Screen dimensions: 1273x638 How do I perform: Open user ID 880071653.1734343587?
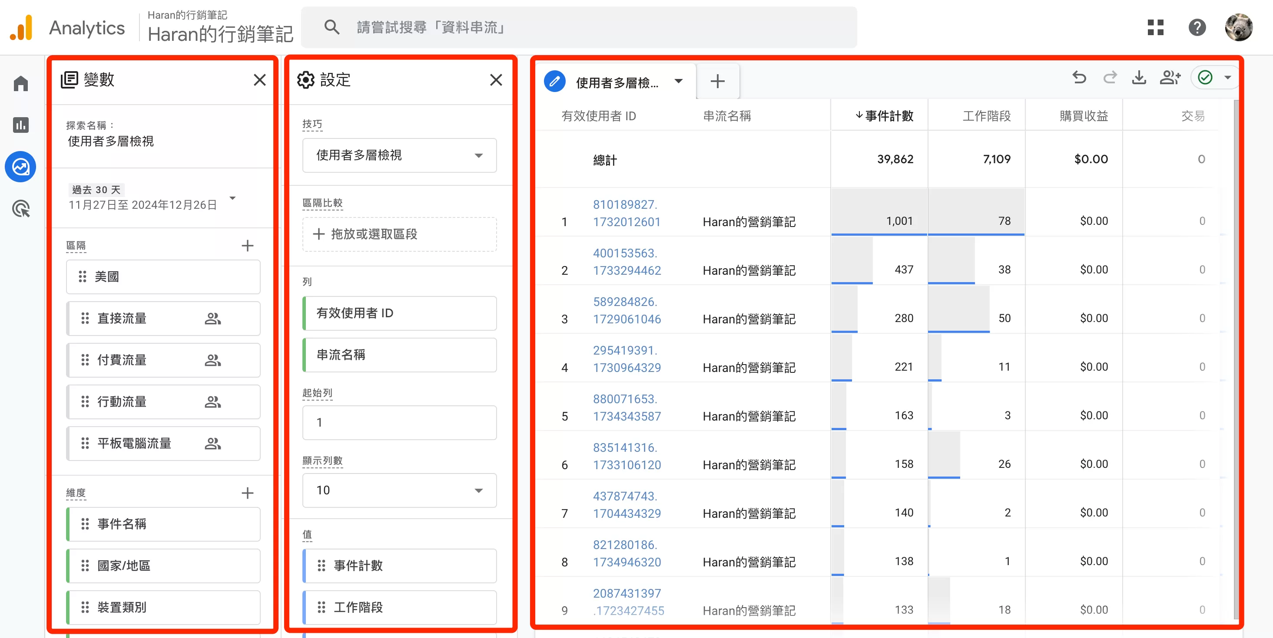627,408
